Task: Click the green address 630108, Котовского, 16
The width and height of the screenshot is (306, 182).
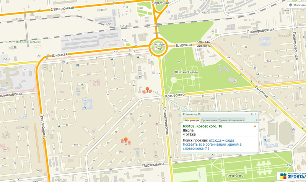Action: 202,126
